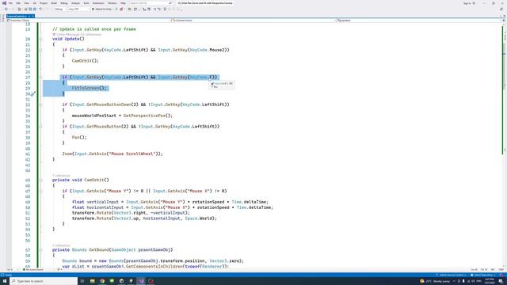Open the Analyze menu
The width and height of the screenshot is (507, 285).
75,3
